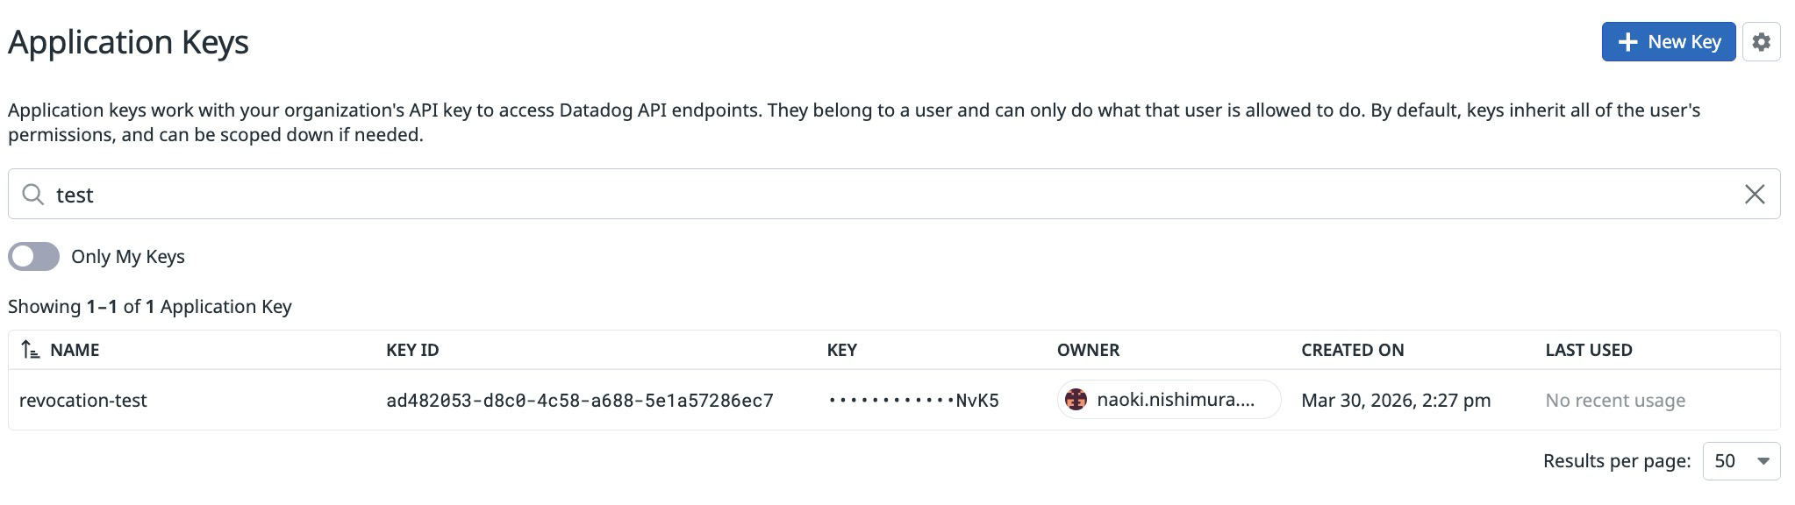Clear the search using the X icon
The width and height of the screenshot is (1795, 505).
[x=1756, y=194]
